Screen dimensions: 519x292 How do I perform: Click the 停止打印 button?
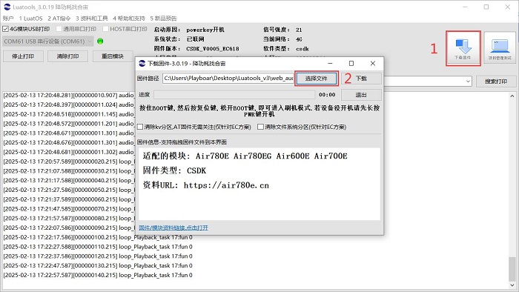click(23, 56)
